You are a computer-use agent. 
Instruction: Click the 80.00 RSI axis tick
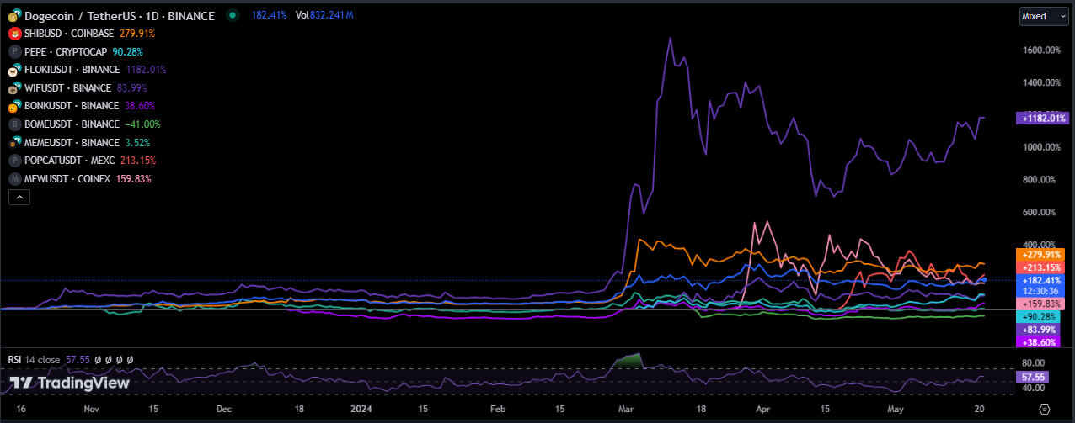coord(1034,362)
